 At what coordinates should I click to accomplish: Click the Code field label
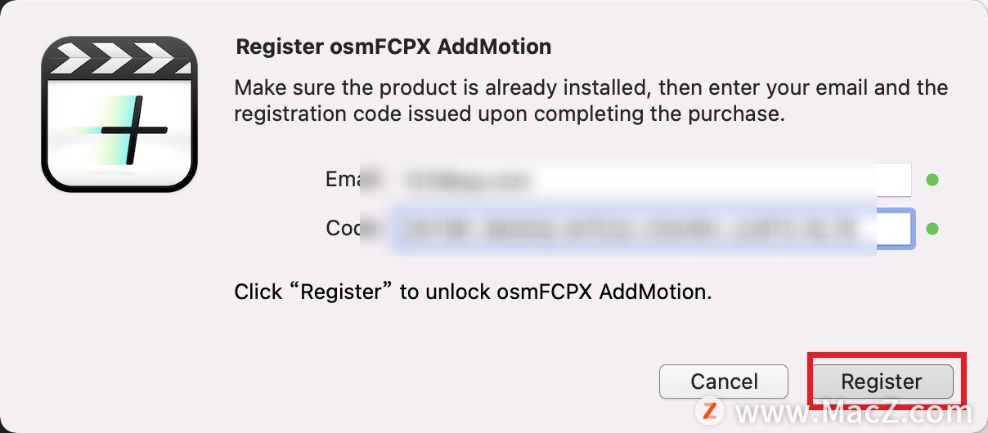click(344, 229)
